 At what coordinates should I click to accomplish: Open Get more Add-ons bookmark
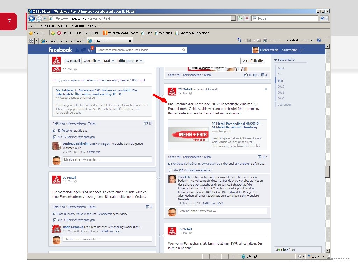tap(192, 33)
